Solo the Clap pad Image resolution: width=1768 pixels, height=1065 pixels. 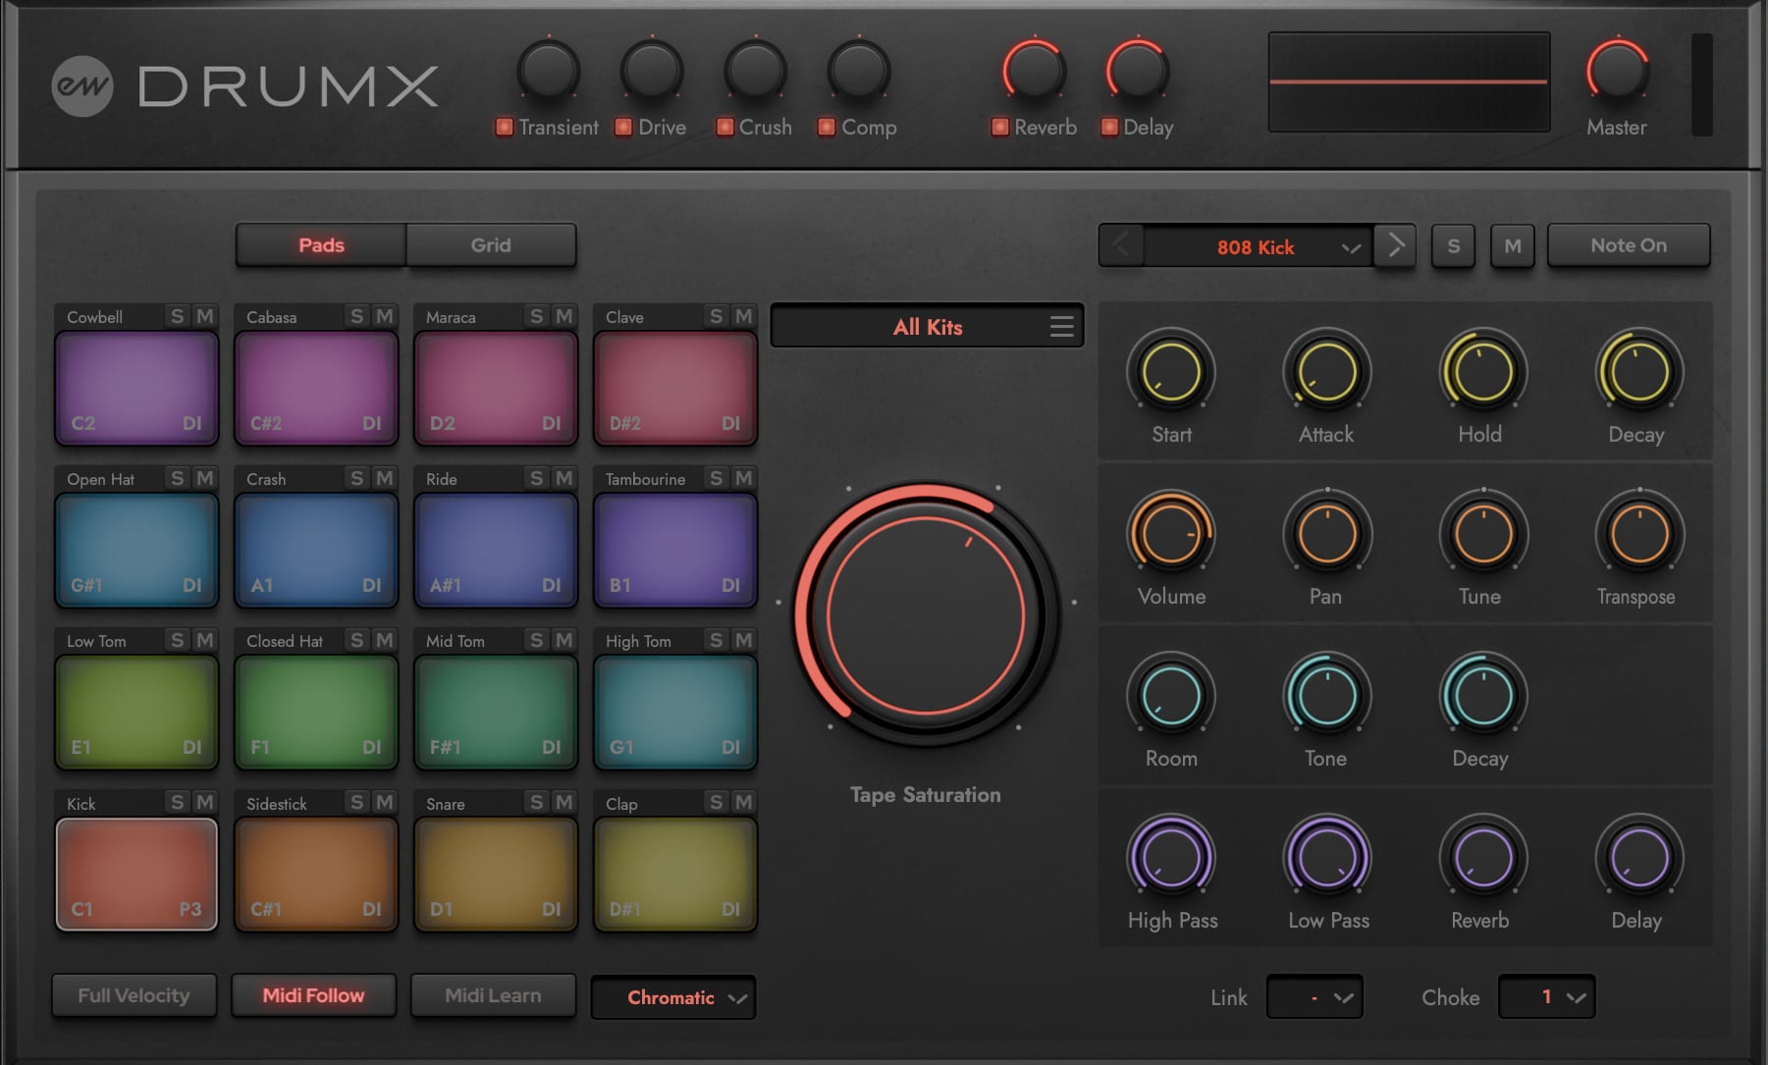pos(716,802)
